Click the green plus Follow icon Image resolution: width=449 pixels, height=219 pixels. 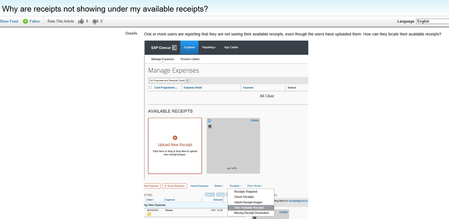pos(26,21)
